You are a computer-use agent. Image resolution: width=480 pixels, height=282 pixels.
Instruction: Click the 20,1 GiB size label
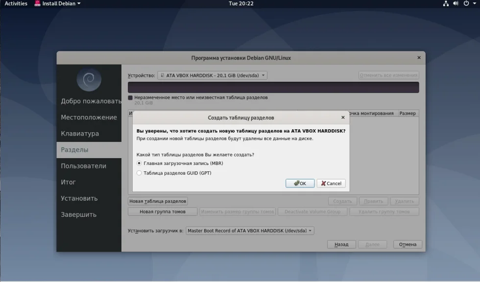(x=144, y=103)
